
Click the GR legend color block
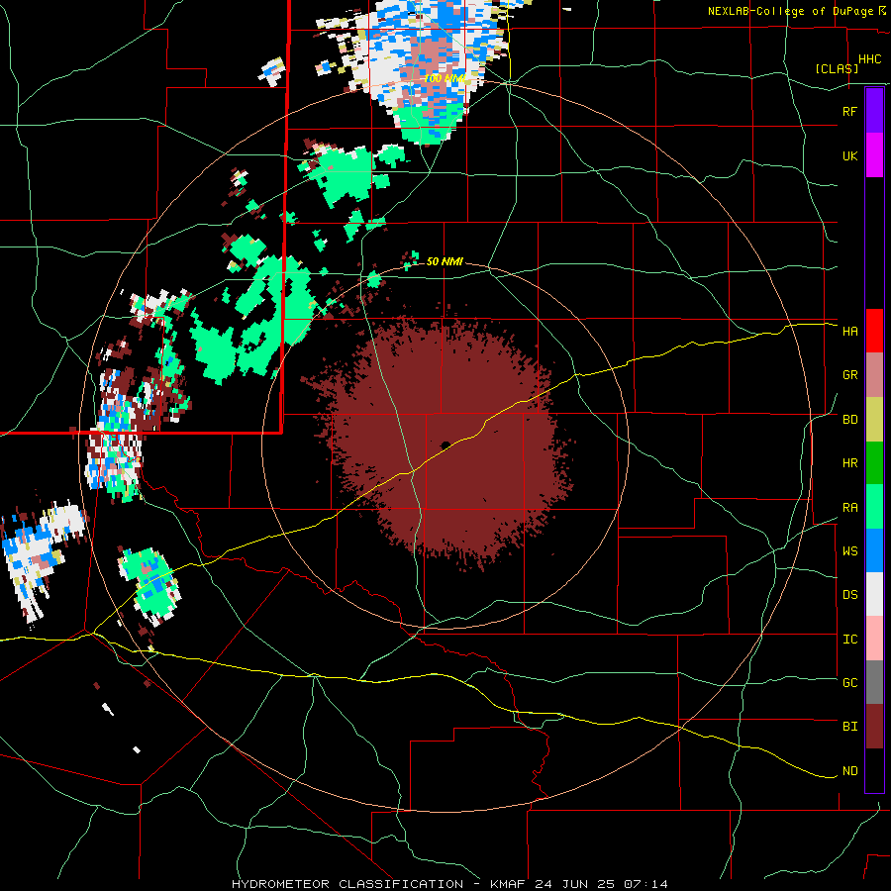(874, 375)
